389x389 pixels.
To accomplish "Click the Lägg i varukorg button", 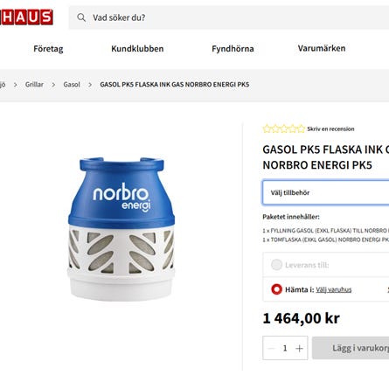I will point(351,348).
